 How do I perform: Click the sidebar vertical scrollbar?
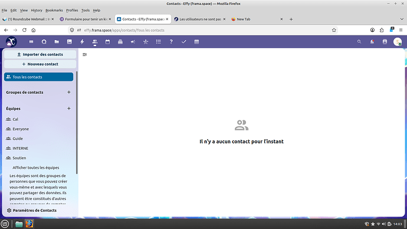tap(77, 123)
